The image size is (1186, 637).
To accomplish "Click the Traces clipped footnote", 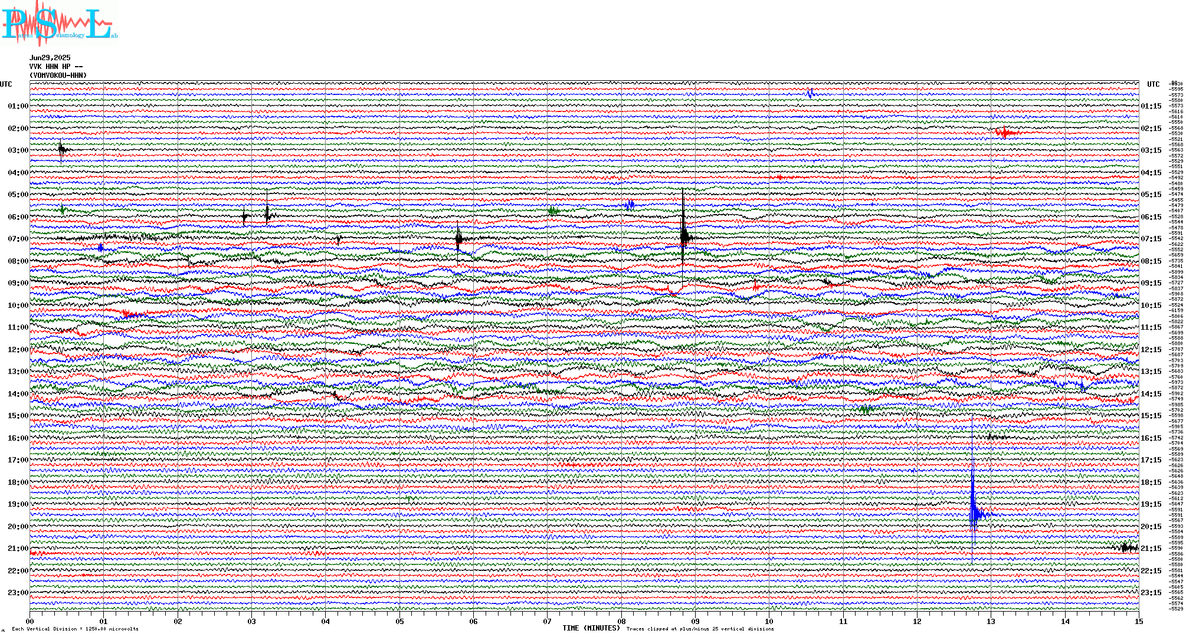I will pos(700,629).
